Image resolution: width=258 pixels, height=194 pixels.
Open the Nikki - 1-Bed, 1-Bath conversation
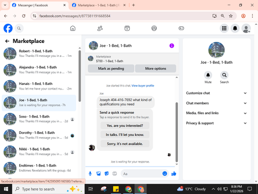[x=39, y=152]
